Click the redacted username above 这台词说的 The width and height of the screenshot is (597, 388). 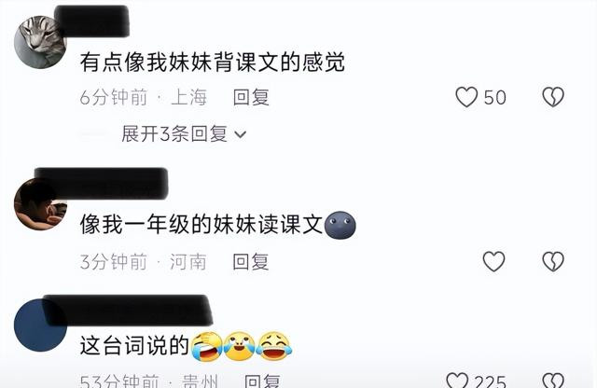pos(128,310)
